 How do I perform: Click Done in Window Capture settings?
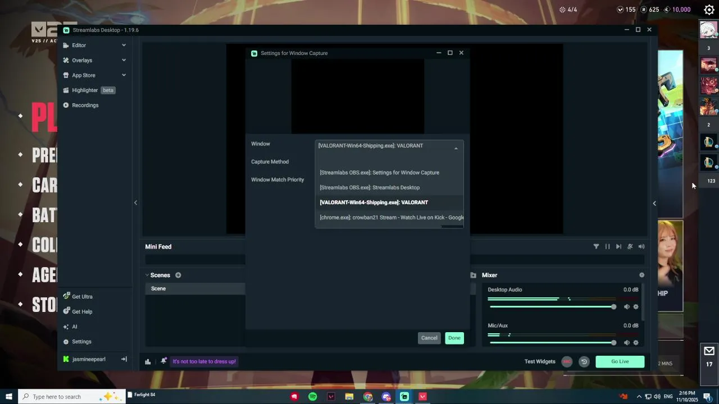pos(454,338)
